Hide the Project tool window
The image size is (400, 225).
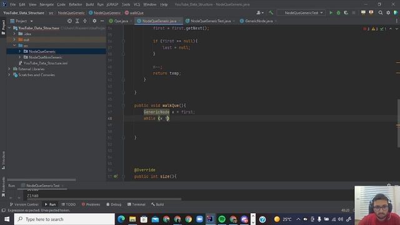(x=102, y=21)
